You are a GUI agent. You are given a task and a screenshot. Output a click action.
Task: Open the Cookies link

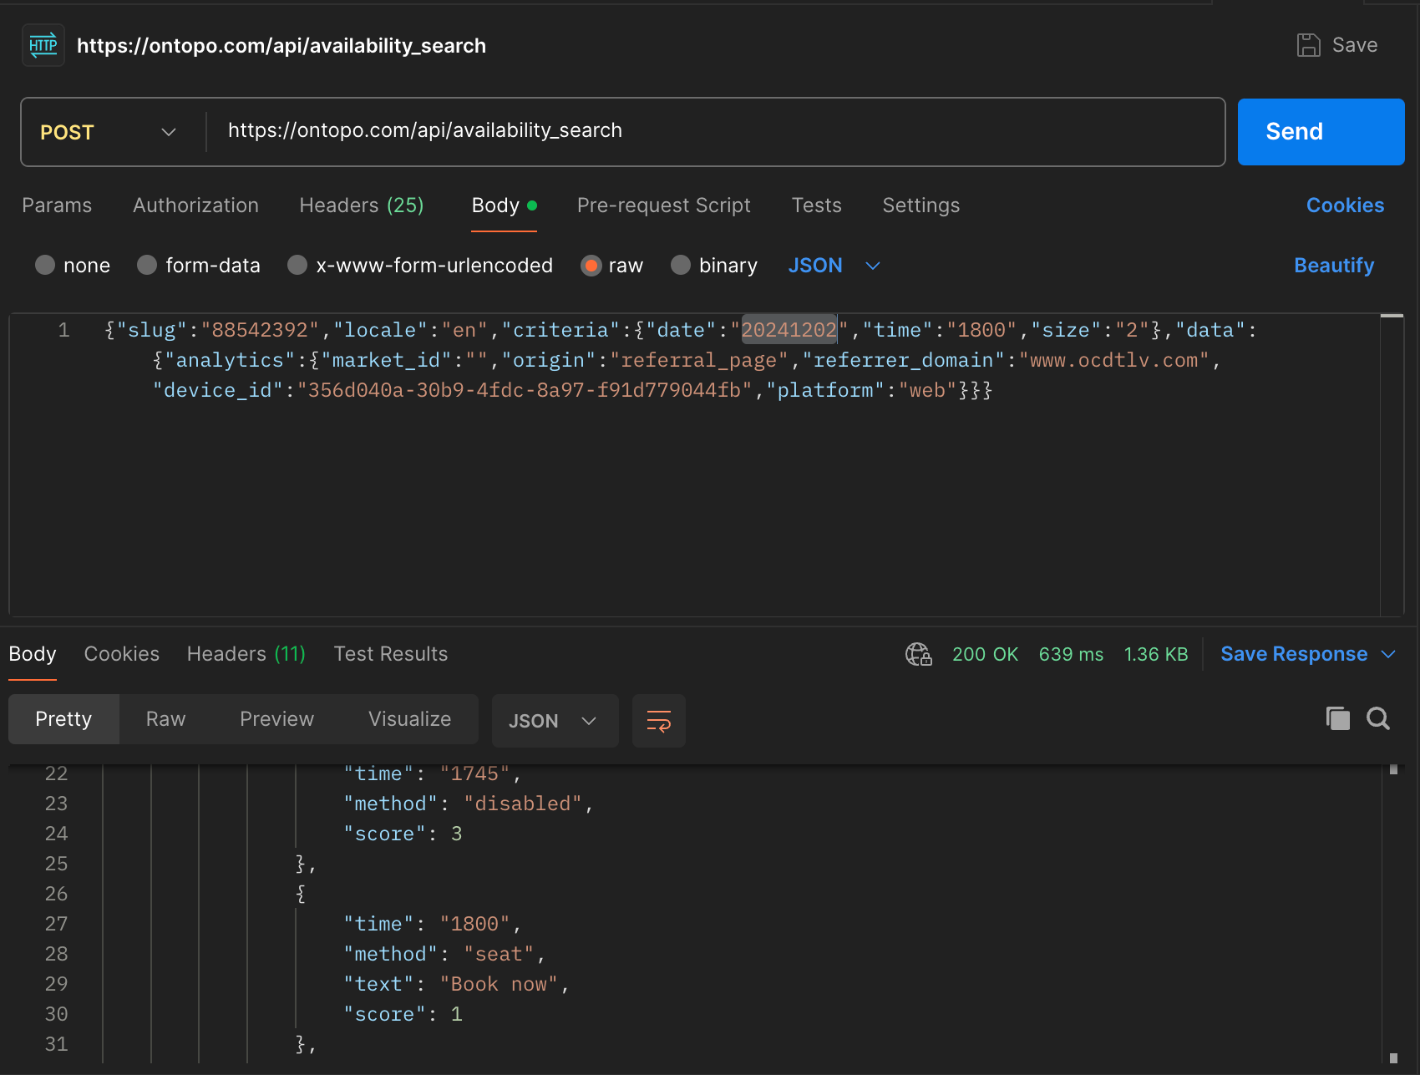(1345, 205)
